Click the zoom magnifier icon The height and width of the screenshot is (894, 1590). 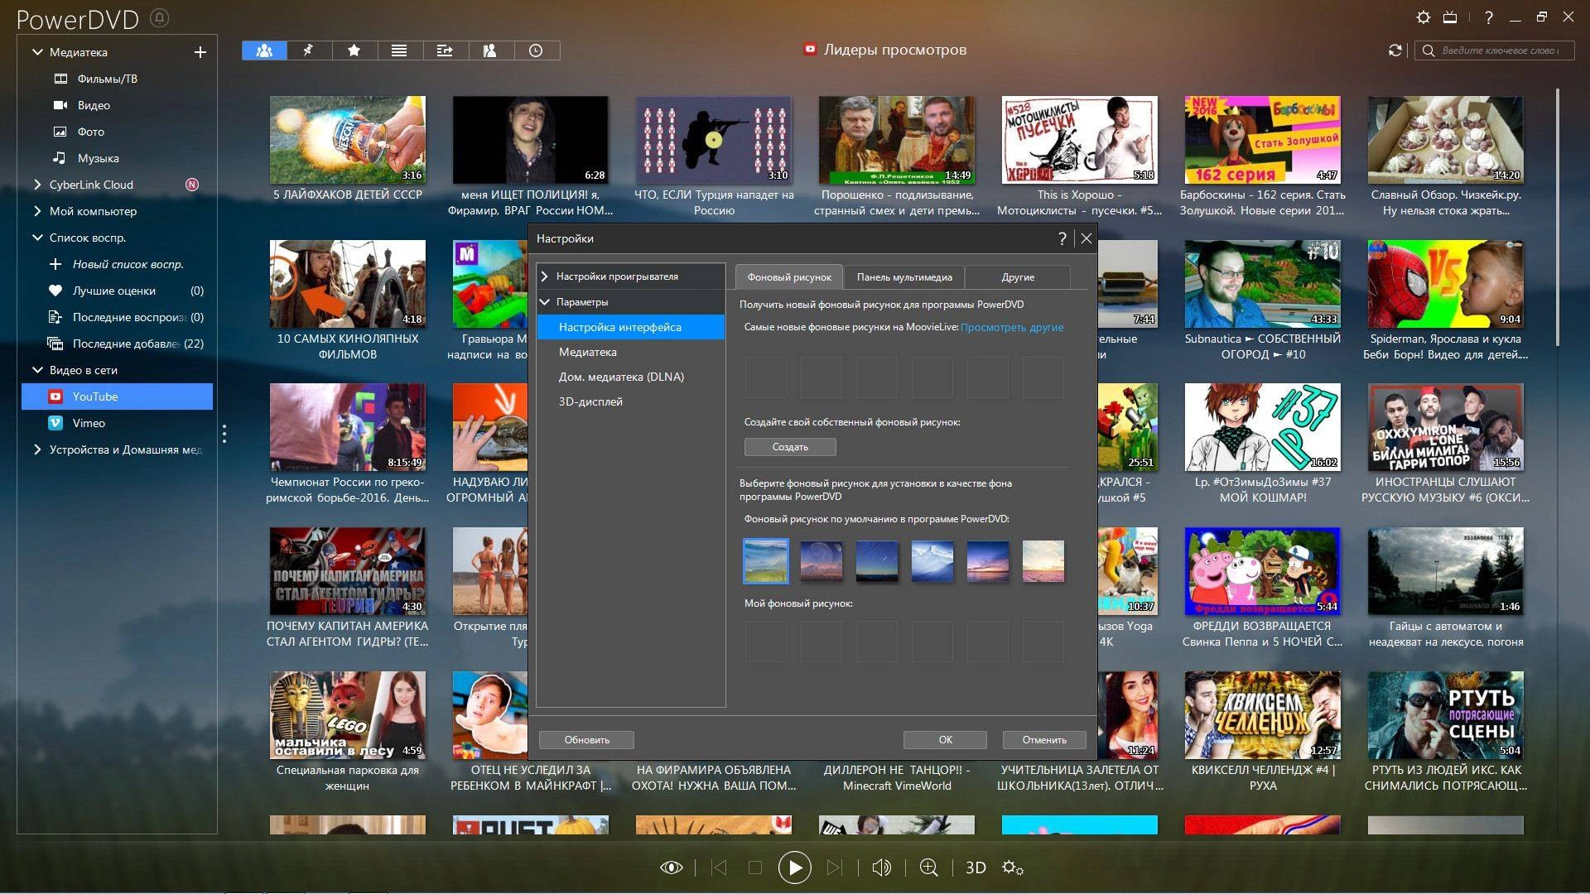tap(929, 868)
